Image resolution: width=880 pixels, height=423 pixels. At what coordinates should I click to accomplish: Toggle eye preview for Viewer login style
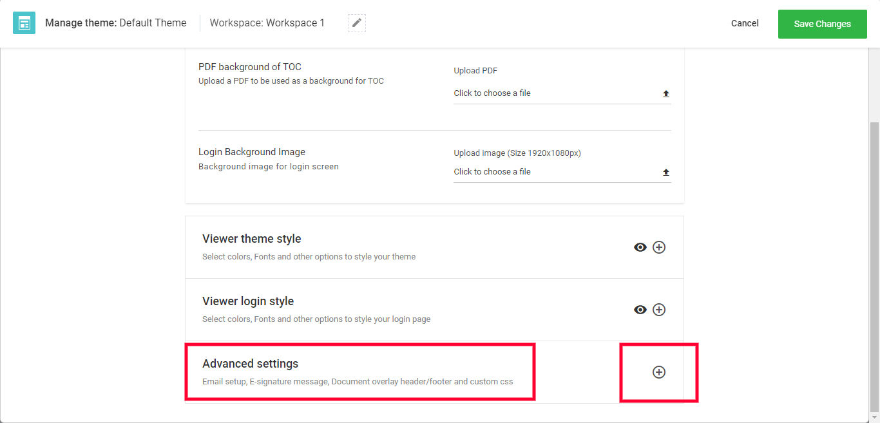[640, 310]
